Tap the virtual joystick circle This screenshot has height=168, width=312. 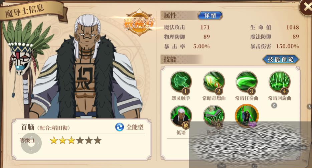pos(31,143)
